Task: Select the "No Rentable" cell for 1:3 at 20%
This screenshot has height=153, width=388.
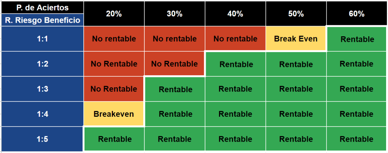Action: [x=114, y=89]
